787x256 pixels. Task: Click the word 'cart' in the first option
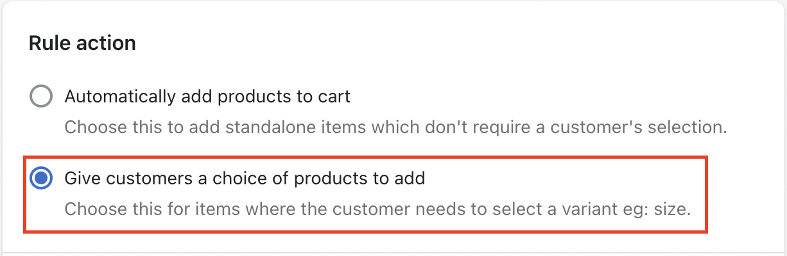coord(335,97)
